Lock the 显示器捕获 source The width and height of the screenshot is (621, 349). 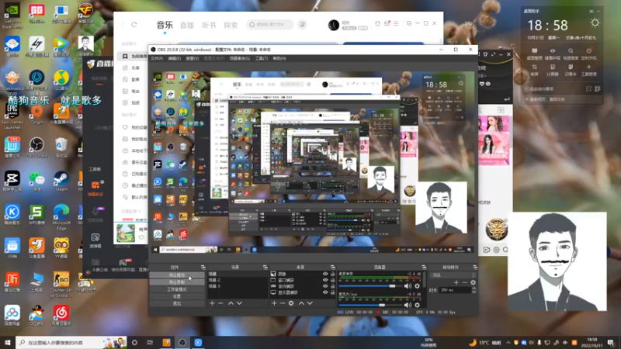333,292
